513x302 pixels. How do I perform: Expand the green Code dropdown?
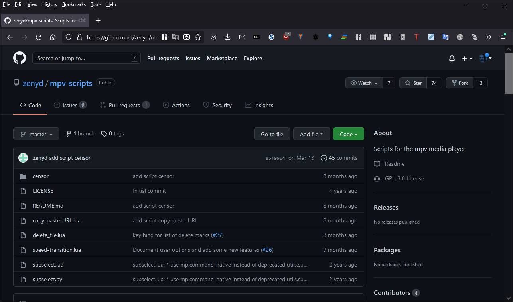348,134
